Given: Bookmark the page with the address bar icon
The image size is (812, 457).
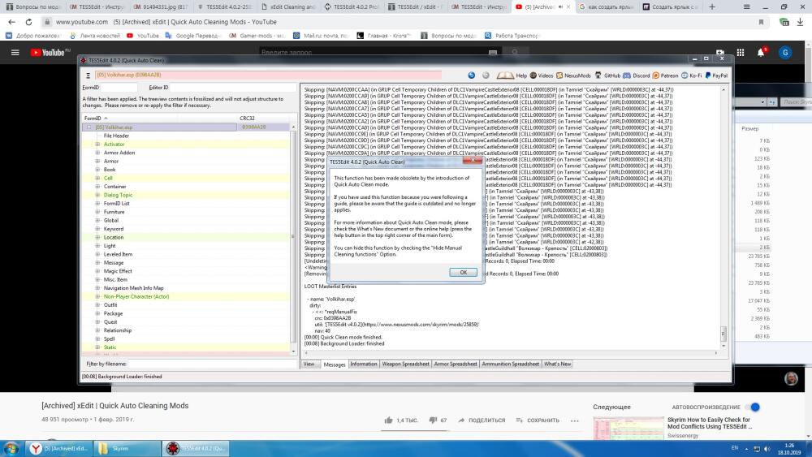Looking at the screenshot, I should tap(762, 22).
